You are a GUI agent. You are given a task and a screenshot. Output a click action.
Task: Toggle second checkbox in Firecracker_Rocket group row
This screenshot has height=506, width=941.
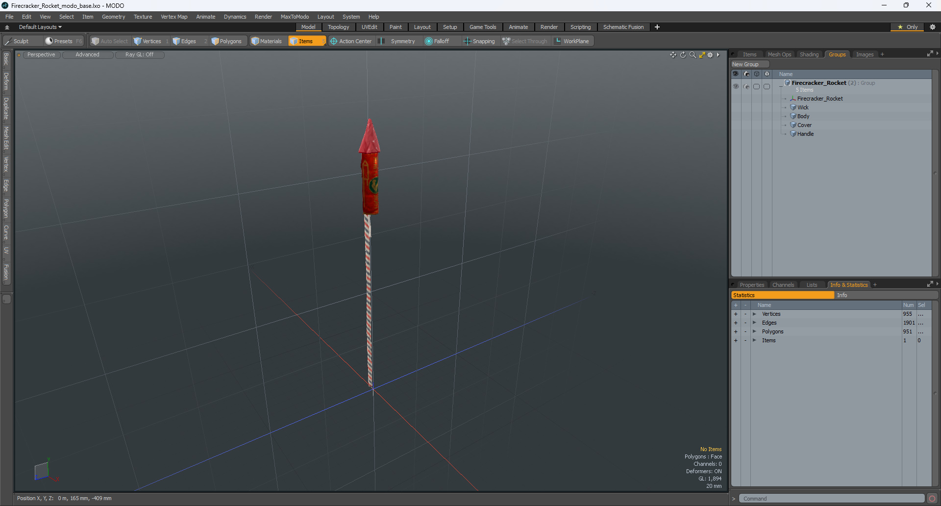(767, 86)
